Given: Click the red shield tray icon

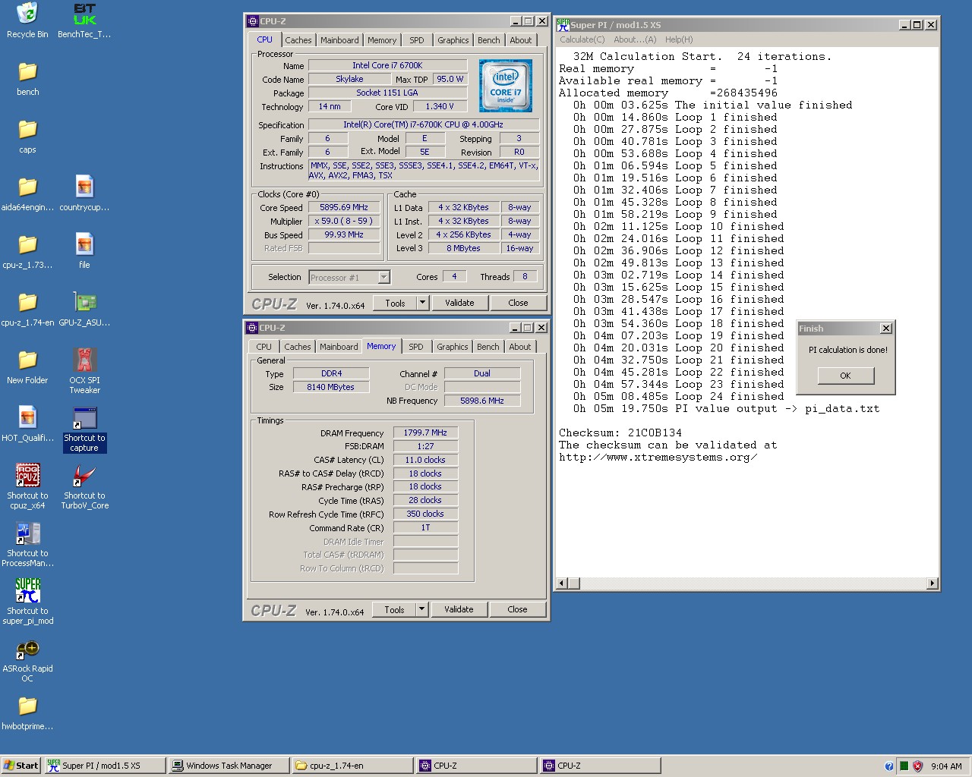Looking at the screenshot, I should coord(917,766).
